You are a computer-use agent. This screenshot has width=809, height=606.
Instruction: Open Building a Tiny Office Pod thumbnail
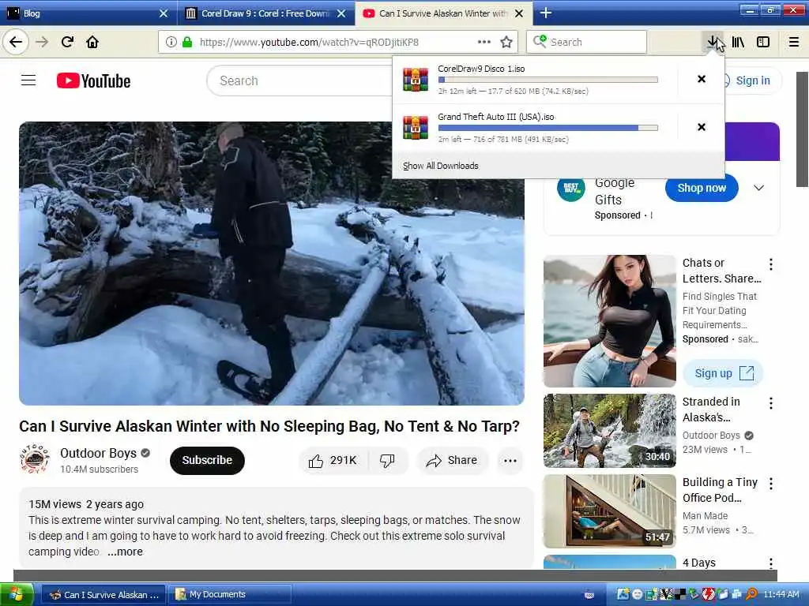click(609, 511)
